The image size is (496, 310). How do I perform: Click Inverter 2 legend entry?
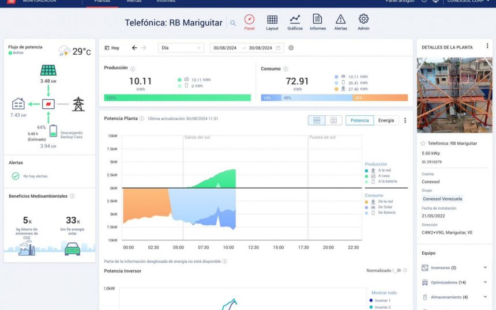click(380, 307)
